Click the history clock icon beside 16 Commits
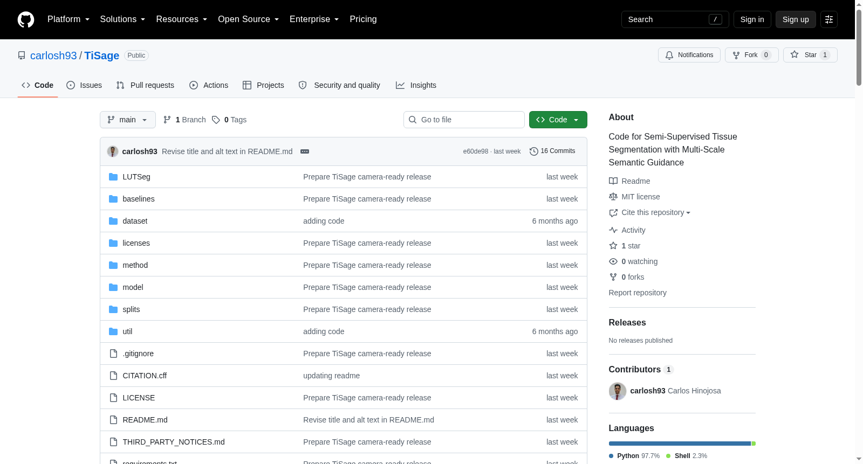The image size is (863, 464). 534,151
